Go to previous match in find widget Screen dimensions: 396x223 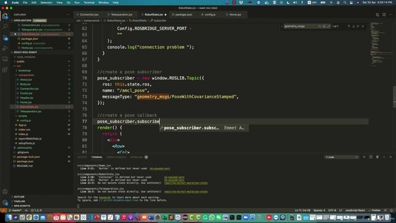click(x=349, y=26)
